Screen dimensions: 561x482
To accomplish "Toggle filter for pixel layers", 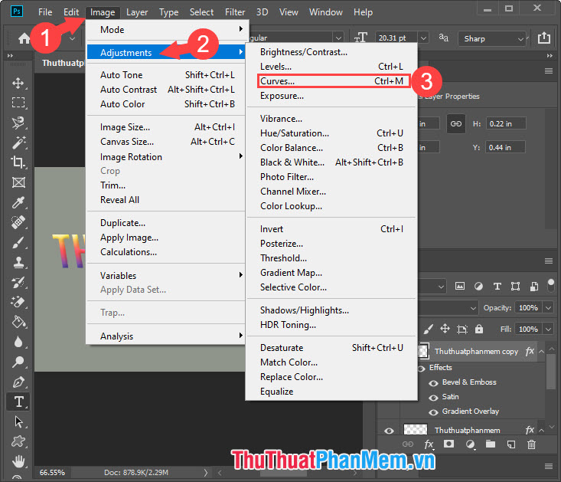I will click(460, 286).
